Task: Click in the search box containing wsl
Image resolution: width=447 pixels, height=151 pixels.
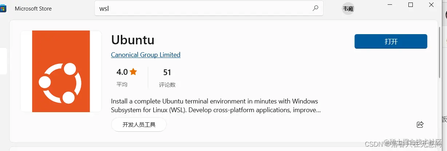Action: (x=204, y=8)
